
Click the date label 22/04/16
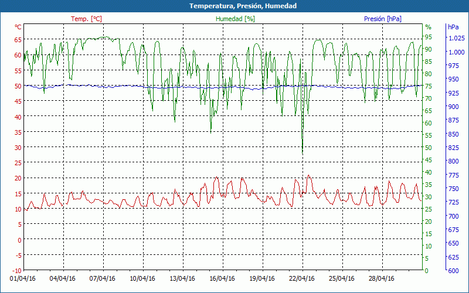pos(302,278)
